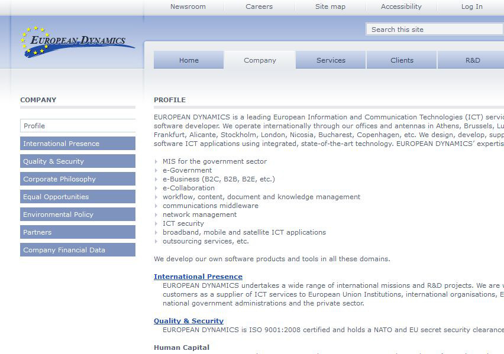
Task: Click the bullet arrow beside 'ICT security'
Action: (156, 223)
